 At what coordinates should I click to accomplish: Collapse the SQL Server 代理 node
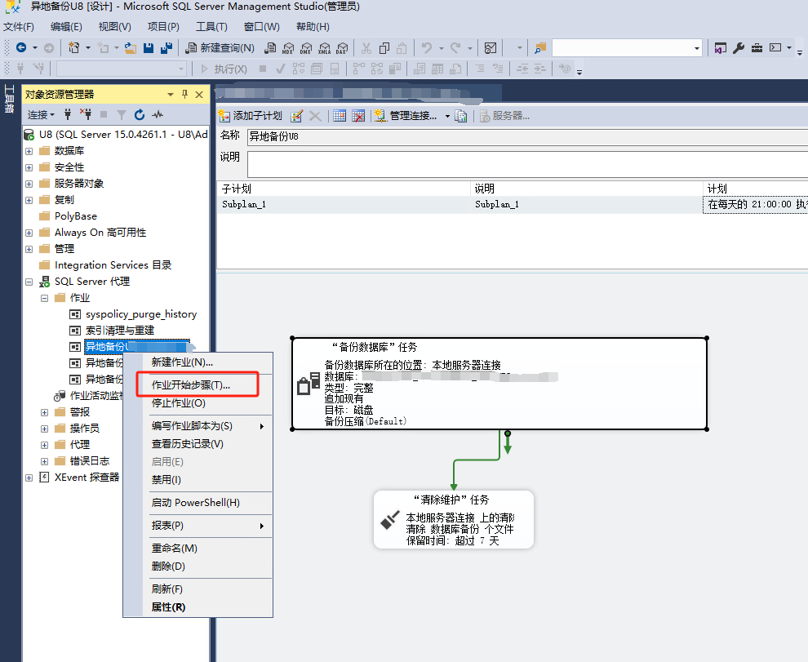click(x=29, y=282)
